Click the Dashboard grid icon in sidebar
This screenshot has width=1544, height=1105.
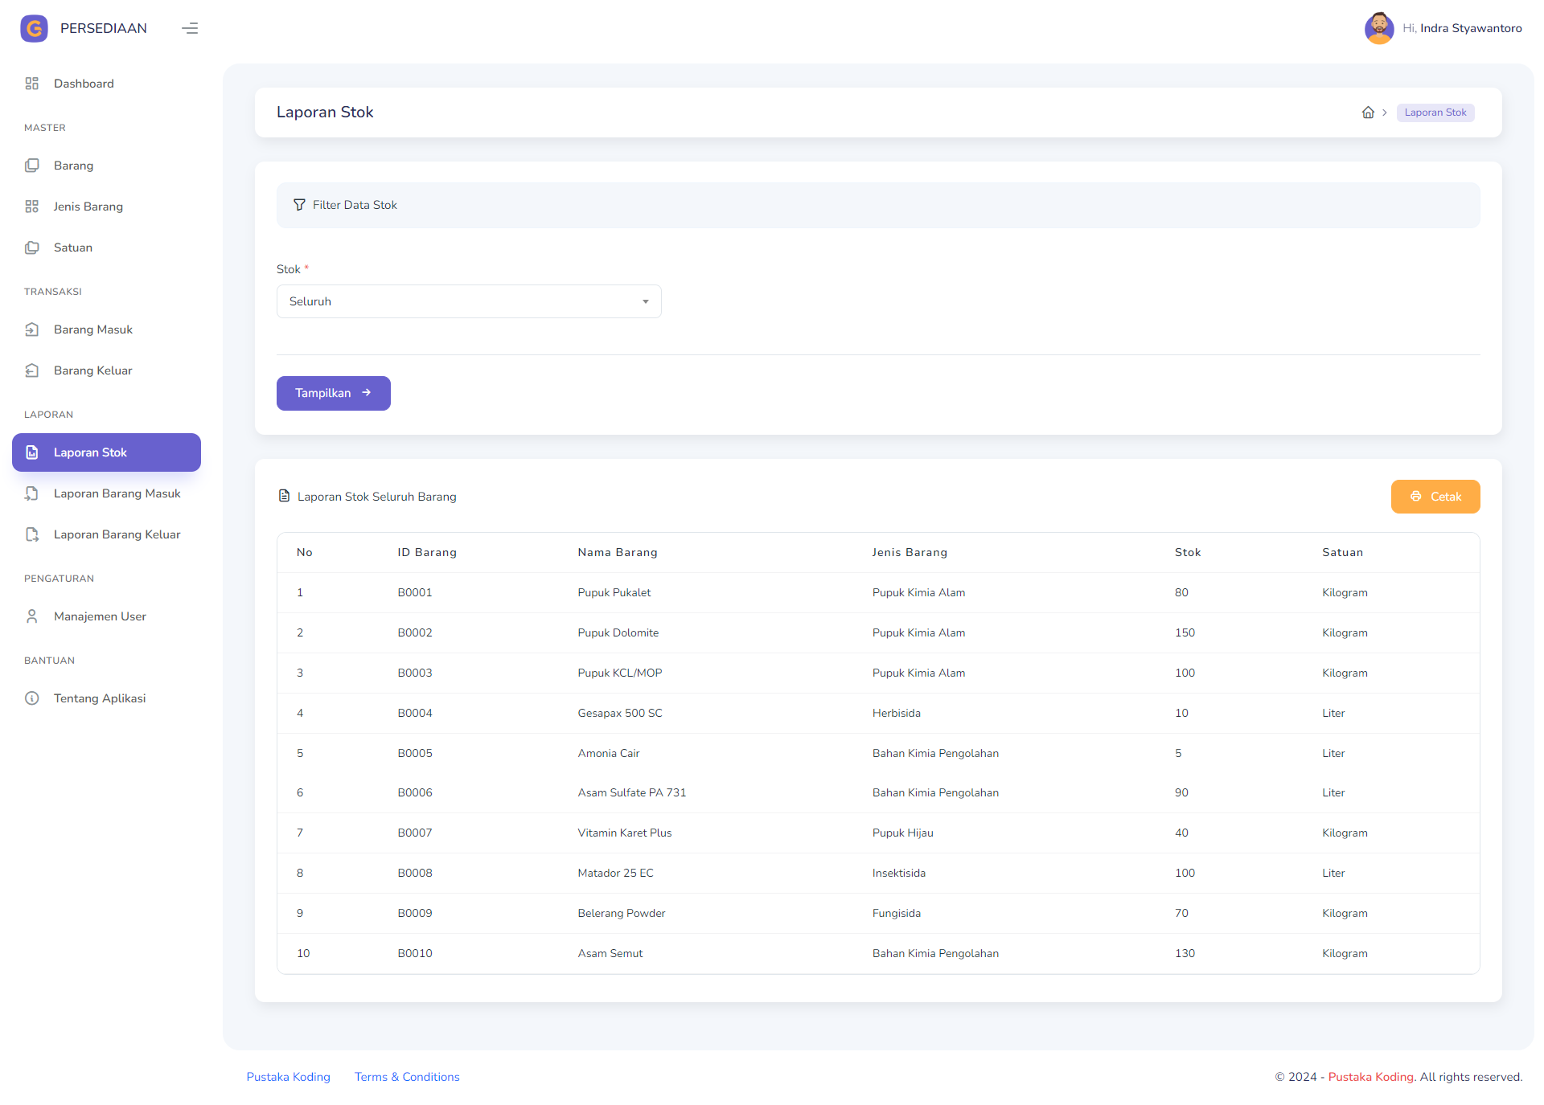(31, 83)
